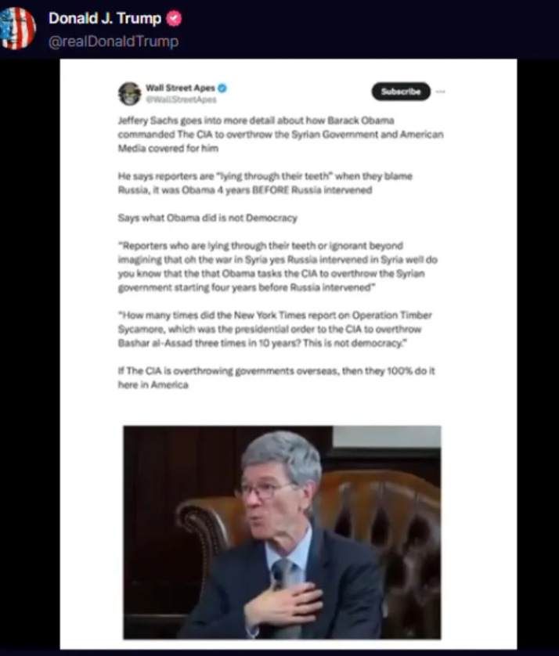Open the Donald J. Trump display name
Viewport: 559px width, 656px height.
(x=105, y=19)
